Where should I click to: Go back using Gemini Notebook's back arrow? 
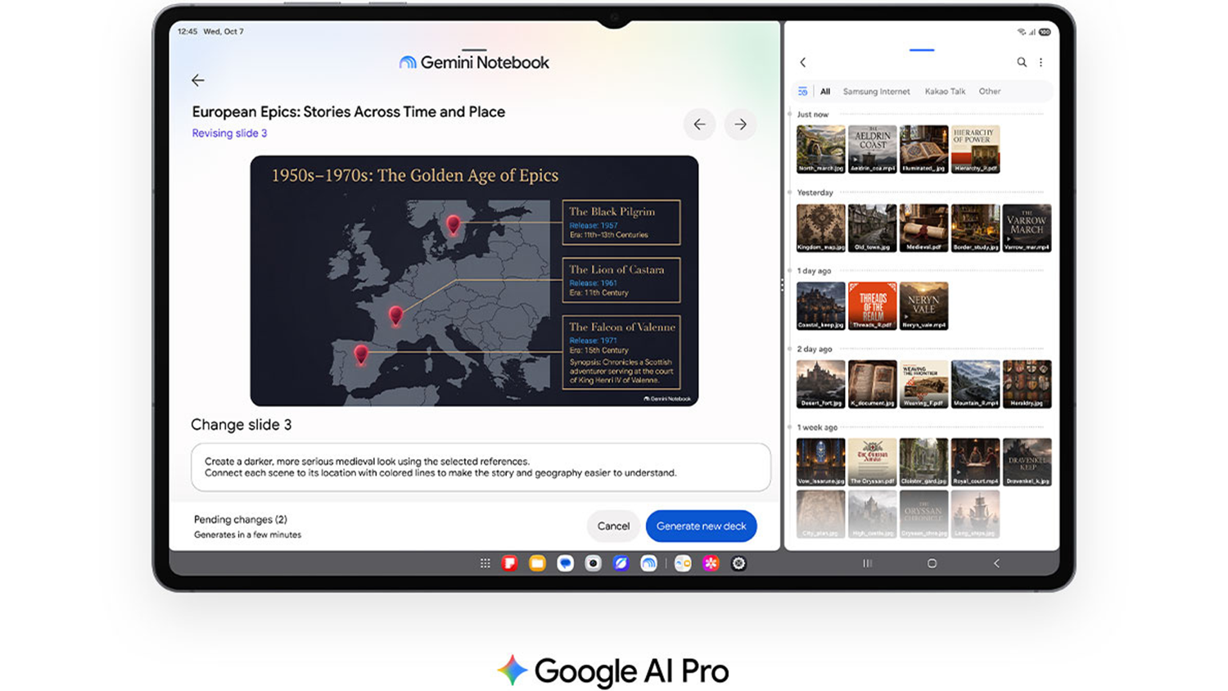[197, 80]
